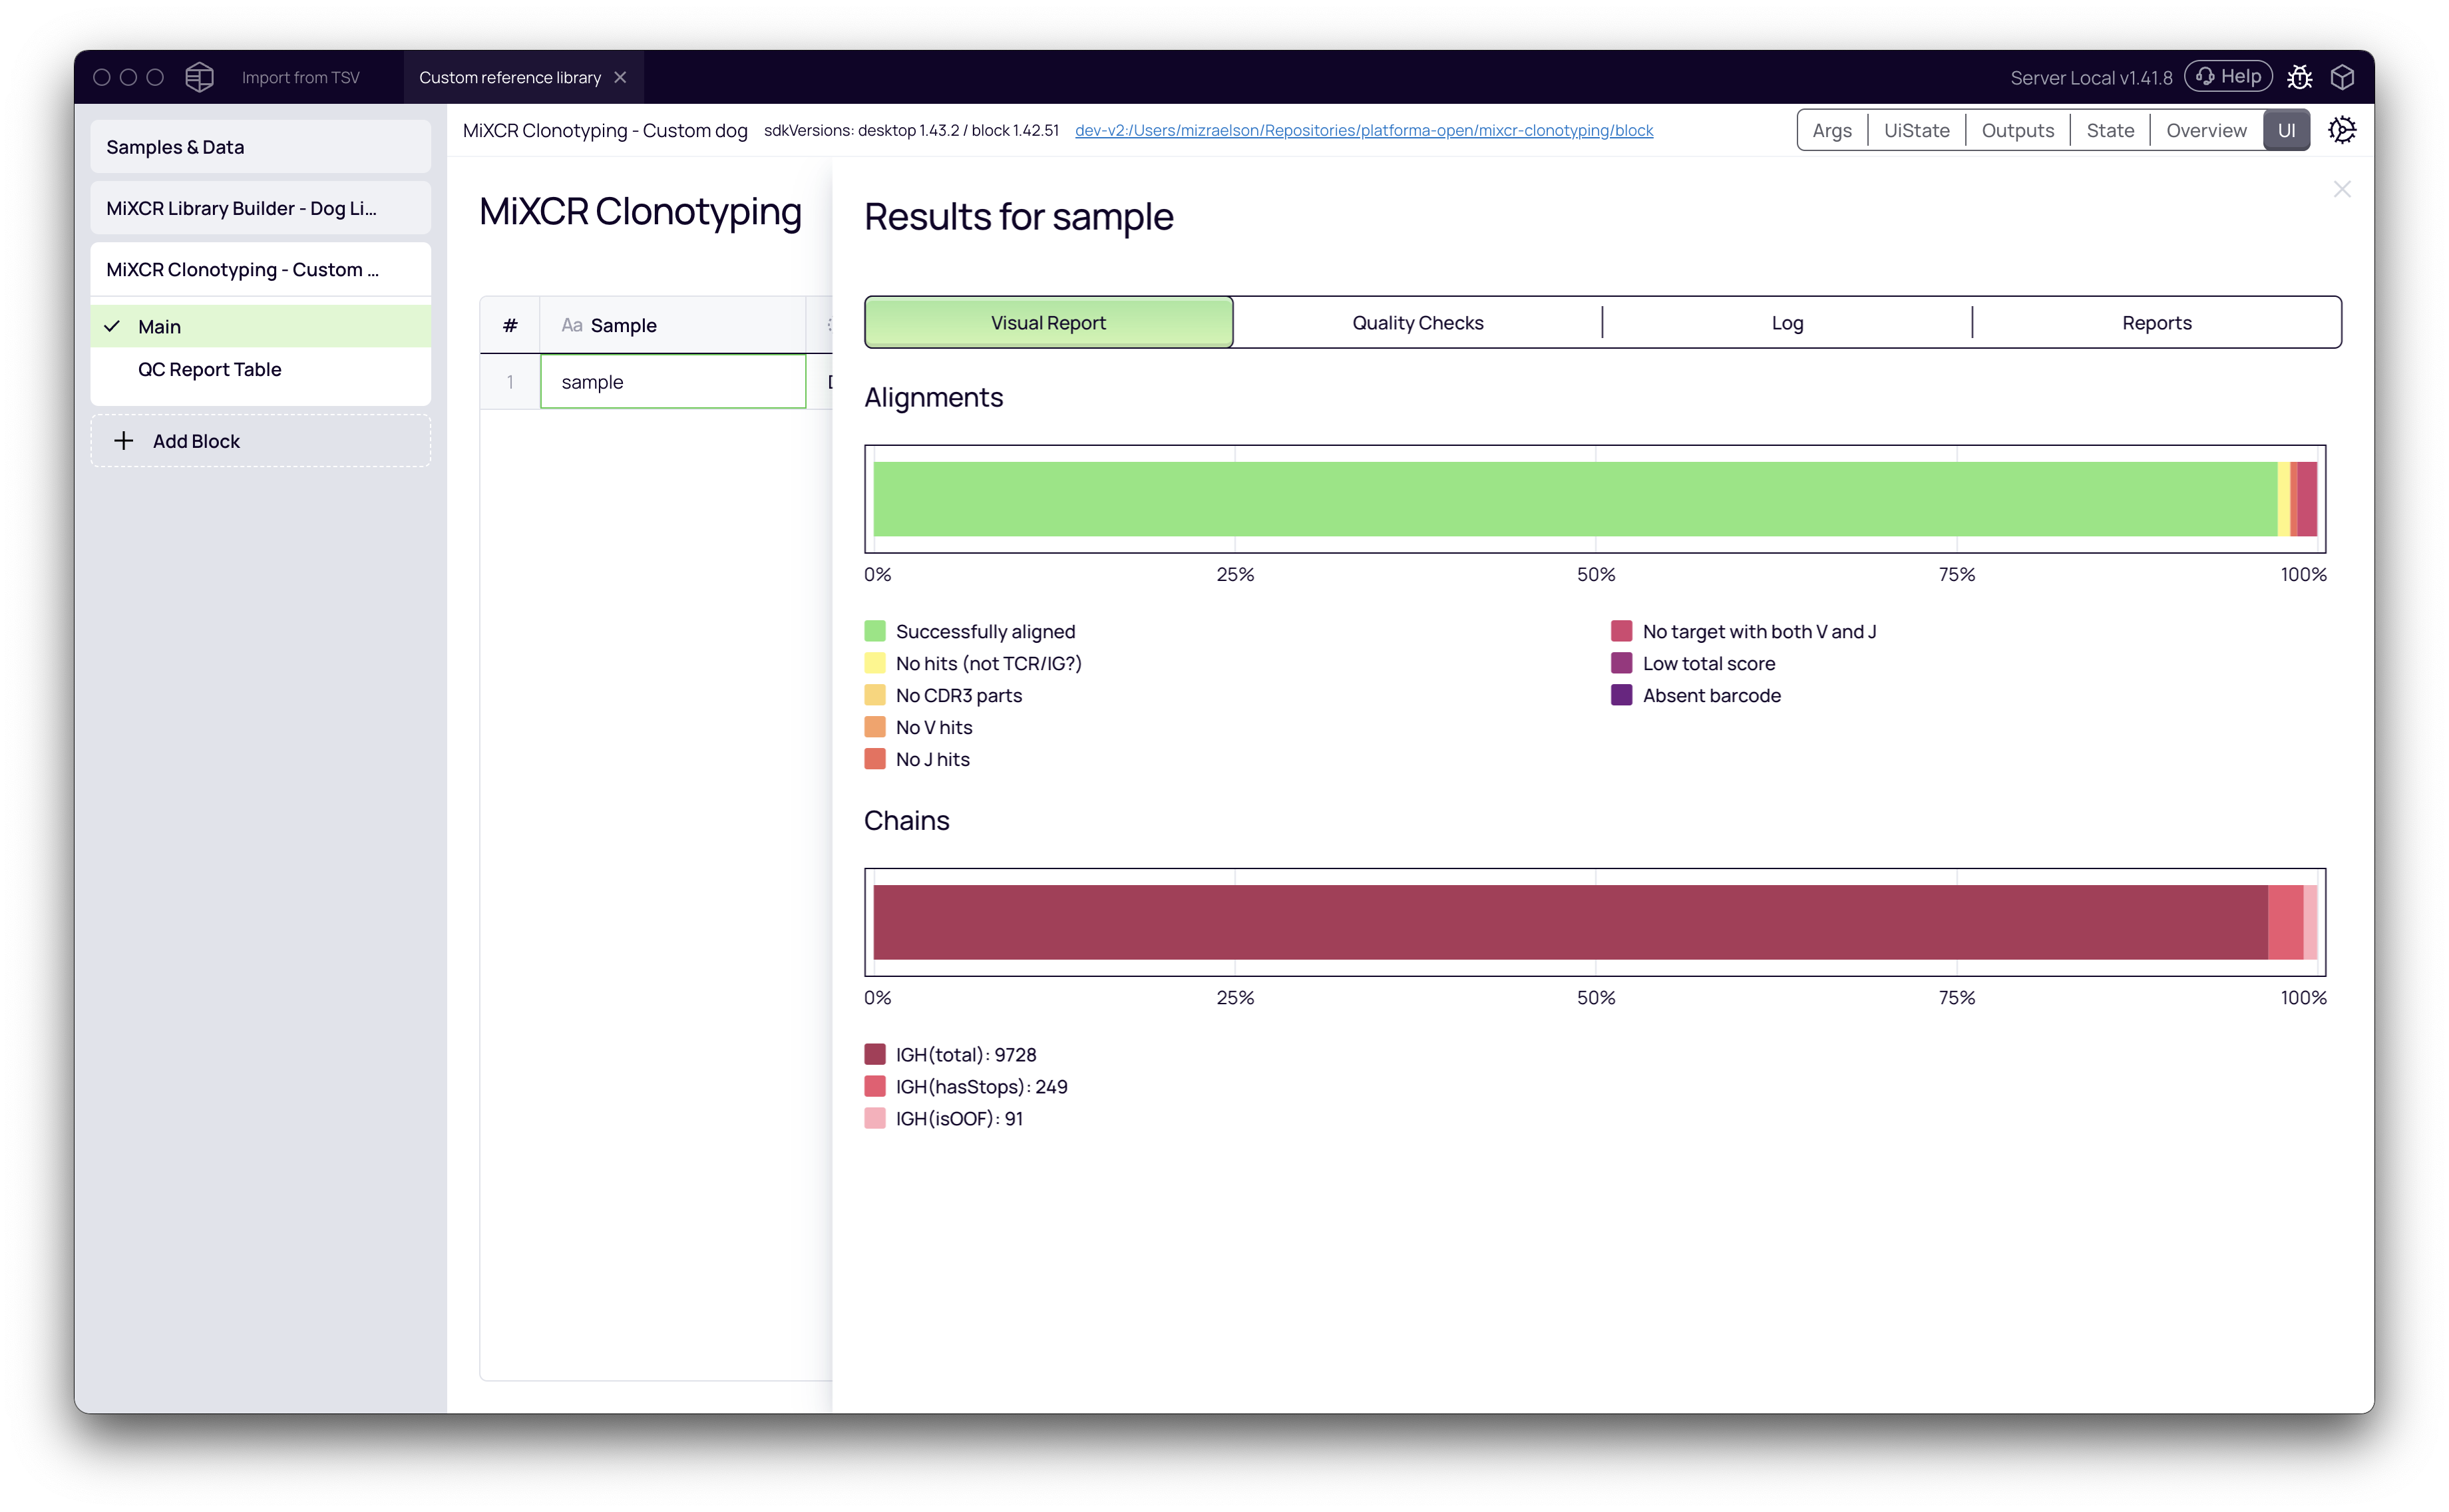2449x1512 pixels.
Task: Toggle the UI view mode button
Action: coord(2286,130)
